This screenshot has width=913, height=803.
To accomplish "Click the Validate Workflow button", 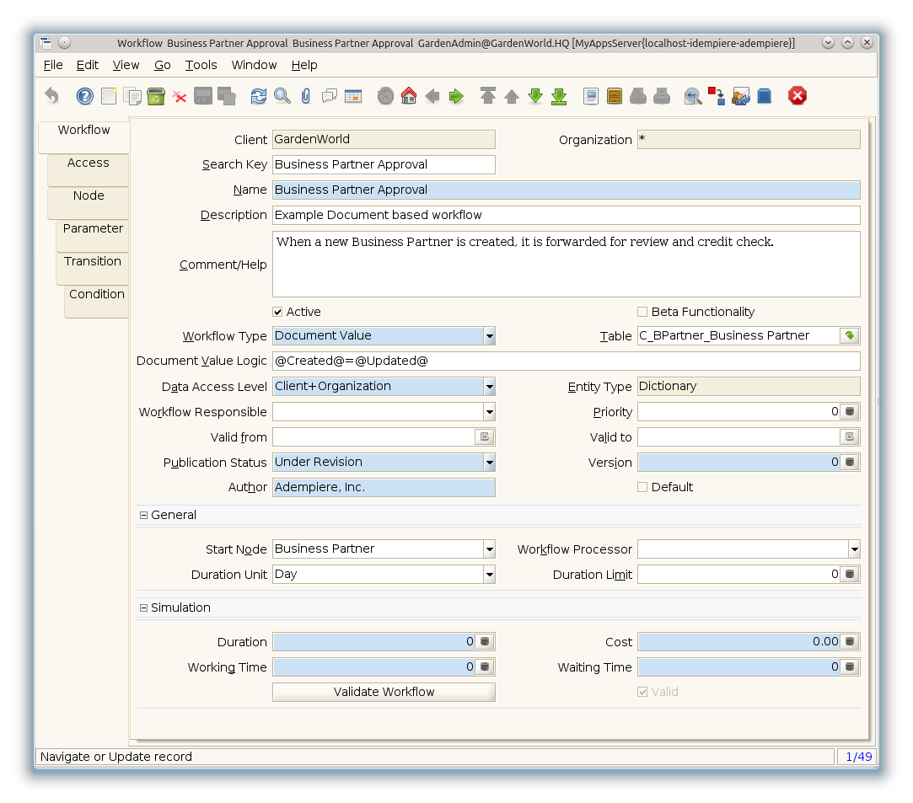I will (384, 692).
